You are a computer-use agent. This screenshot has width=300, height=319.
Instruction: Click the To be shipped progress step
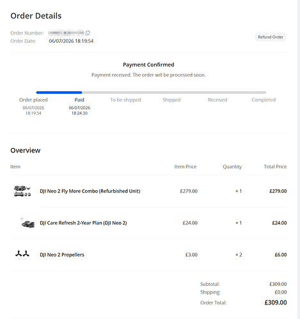125,100
